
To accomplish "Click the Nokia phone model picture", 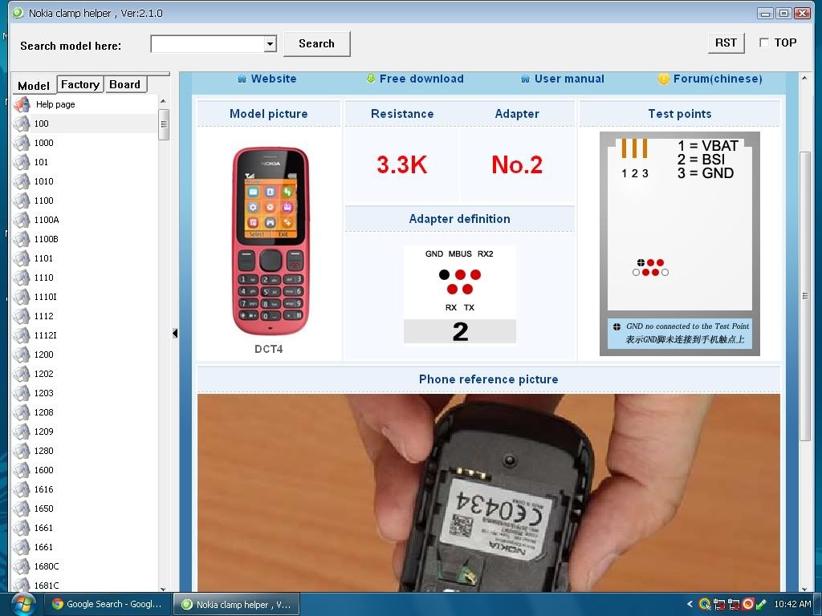I will [x=271, y=241].
